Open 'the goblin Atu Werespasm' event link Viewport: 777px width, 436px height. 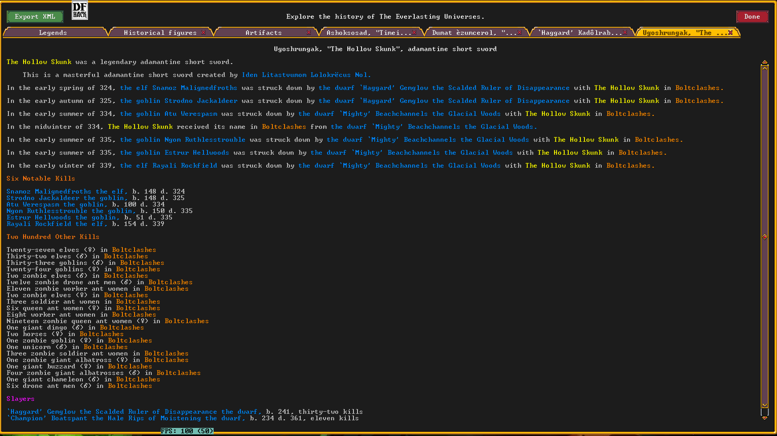tap(169, 114)
